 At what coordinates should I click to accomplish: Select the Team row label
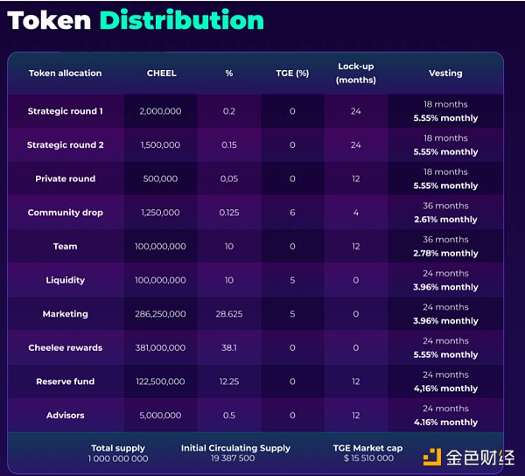65,247
